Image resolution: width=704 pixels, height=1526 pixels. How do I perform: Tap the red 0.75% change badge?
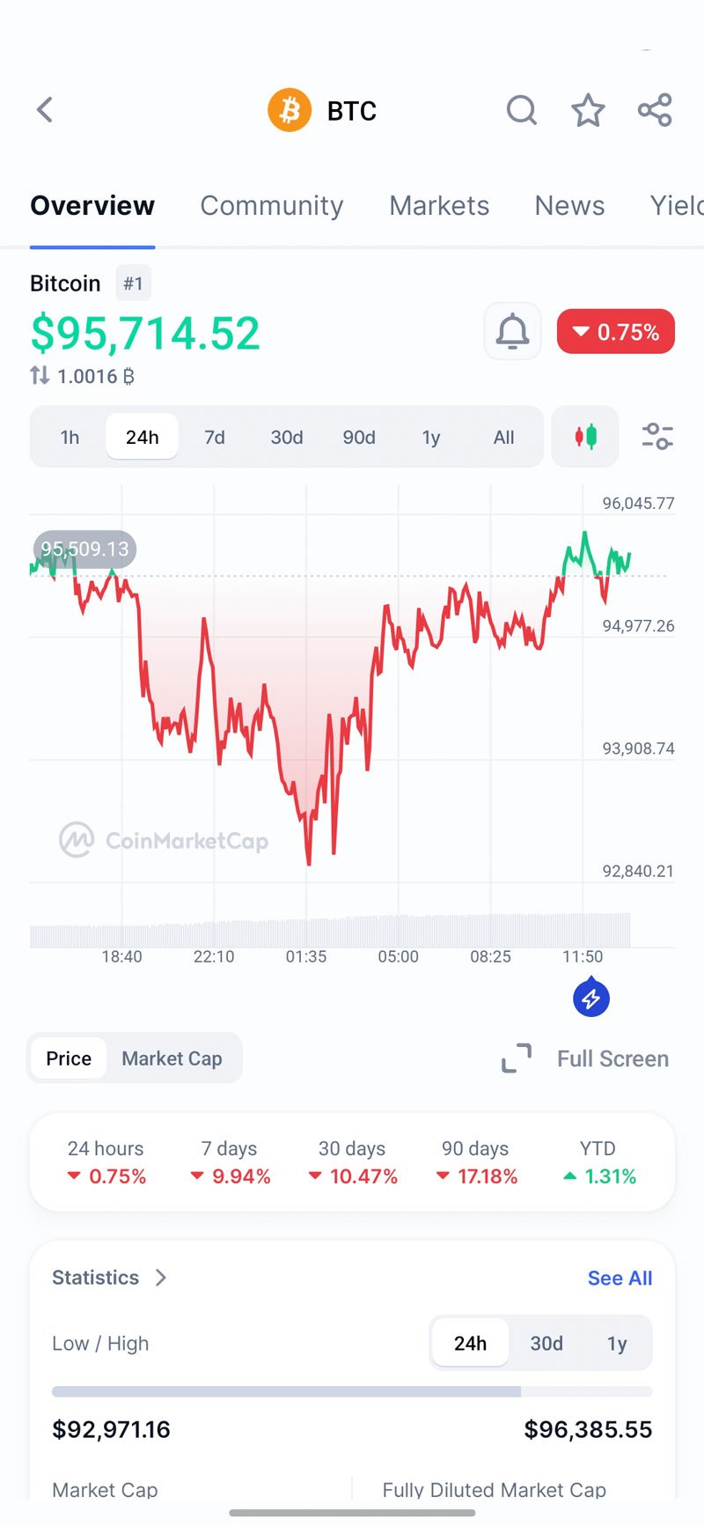point(615,332)
